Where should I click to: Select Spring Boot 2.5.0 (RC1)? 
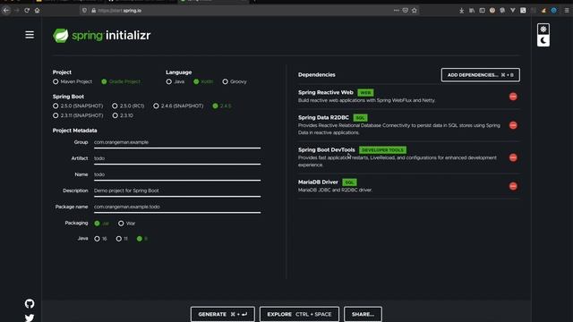(128, 106)
